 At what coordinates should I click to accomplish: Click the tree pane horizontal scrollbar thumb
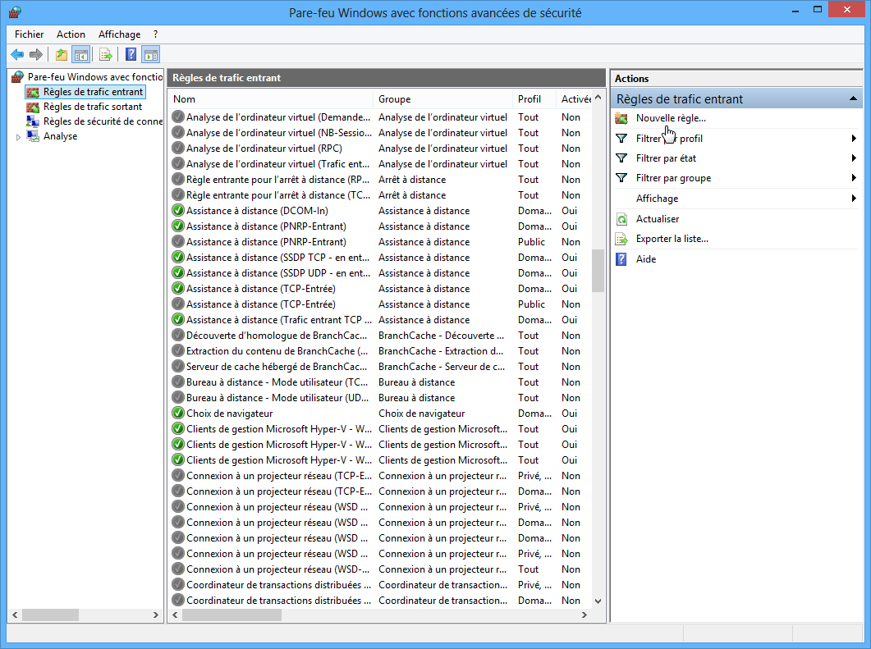coord(50,615)
